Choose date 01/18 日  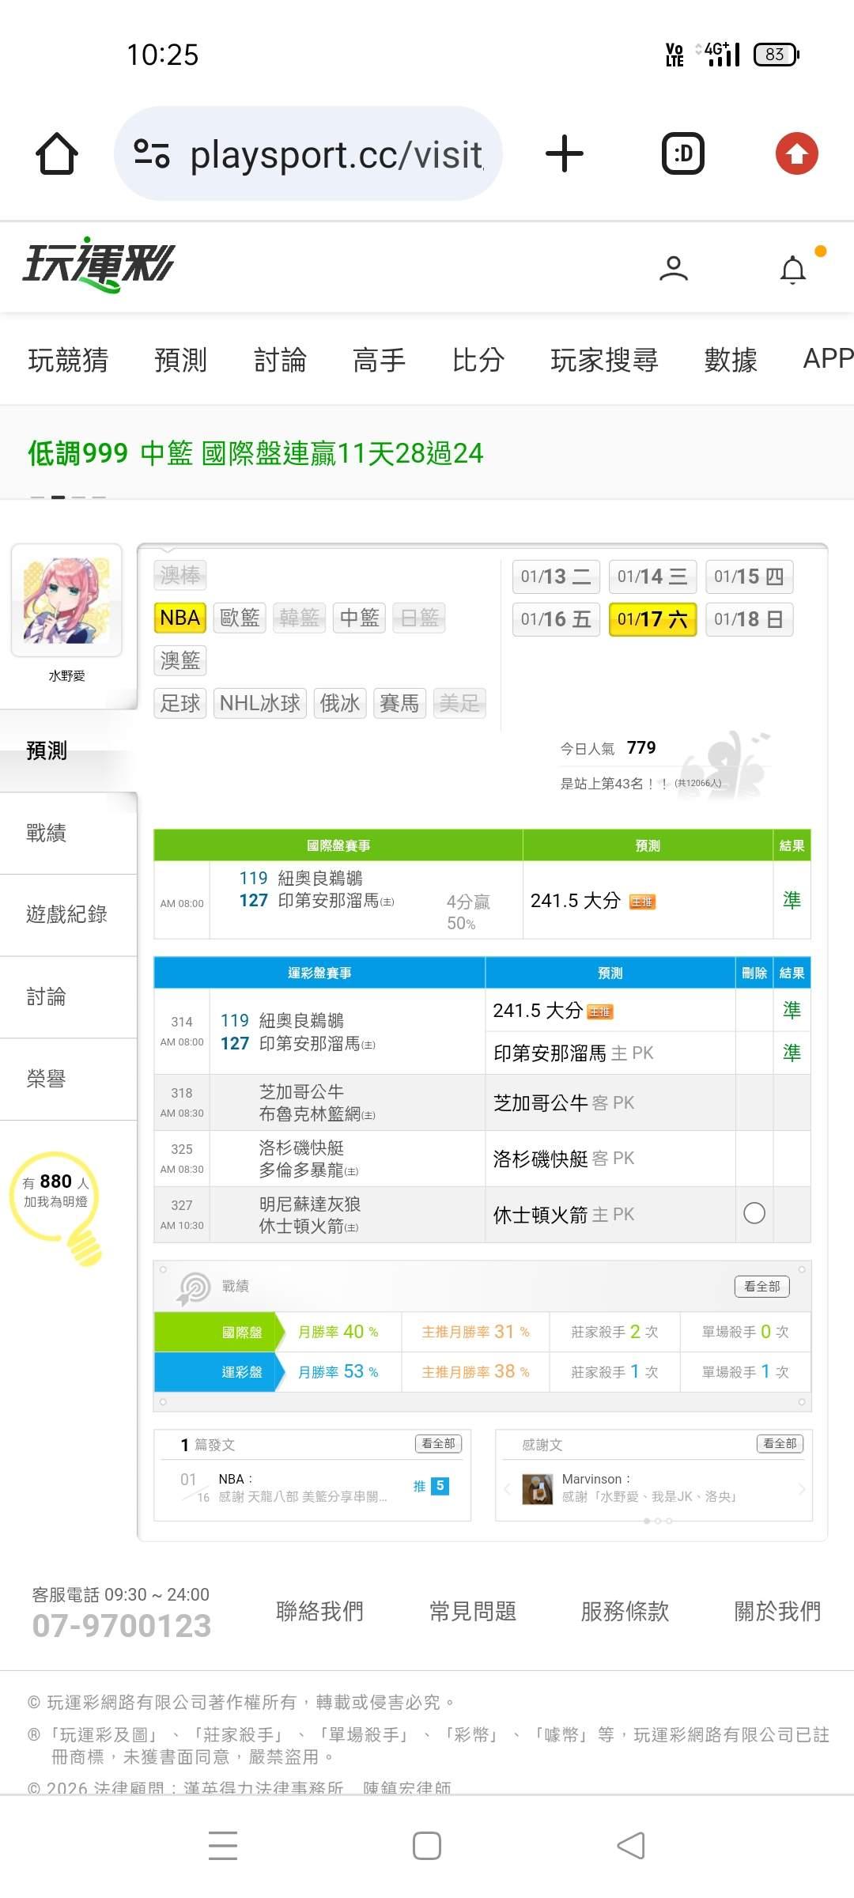[x=749, y=619]
